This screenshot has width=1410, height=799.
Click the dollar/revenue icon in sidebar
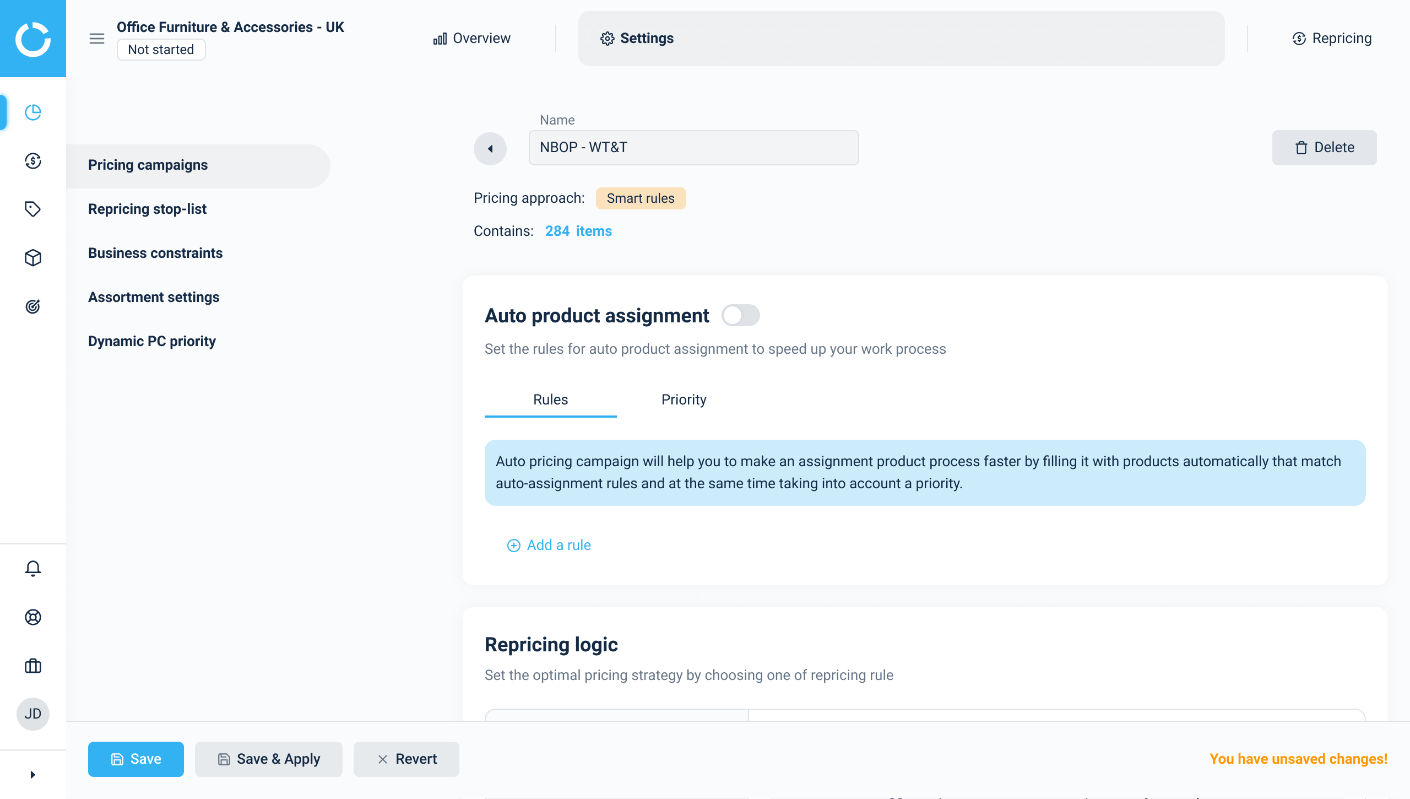[x=33, y=161]
